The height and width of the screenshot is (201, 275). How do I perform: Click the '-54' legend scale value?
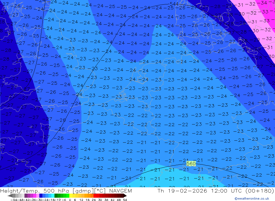(x=14, y=200)
